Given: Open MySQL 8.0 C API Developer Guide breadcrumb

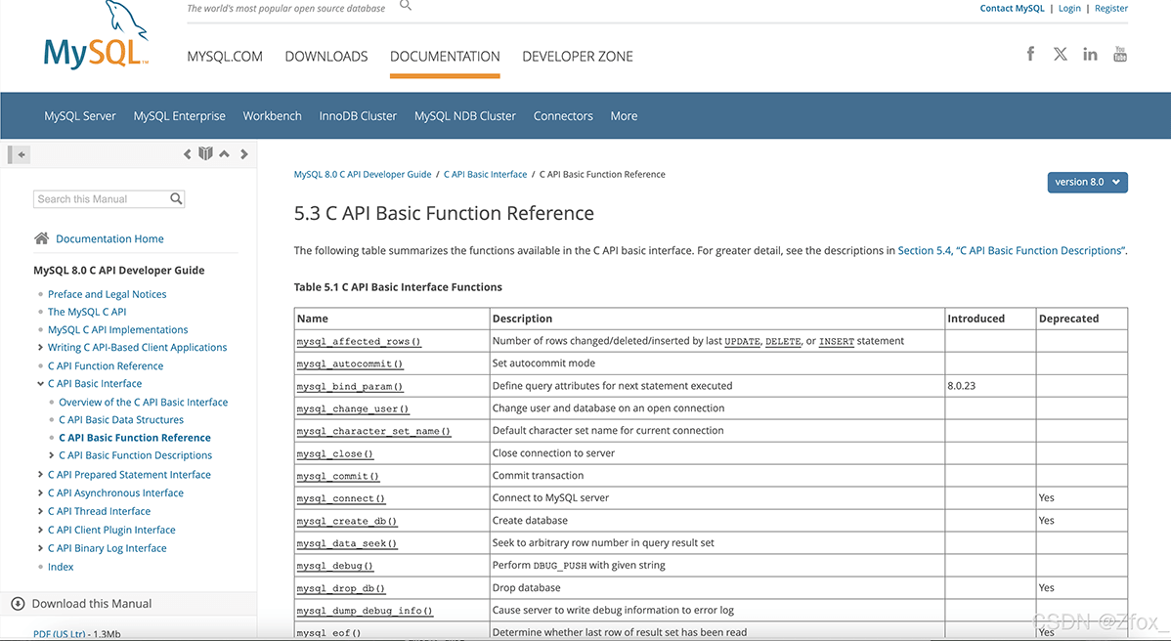Looking at the screenshot, I should [363, 175].
